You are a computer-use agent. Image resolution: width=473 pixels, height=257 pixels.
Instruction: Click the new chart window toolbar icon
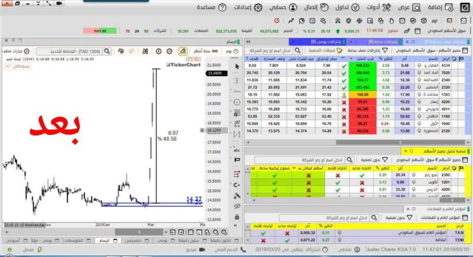[x=464, y=21]
